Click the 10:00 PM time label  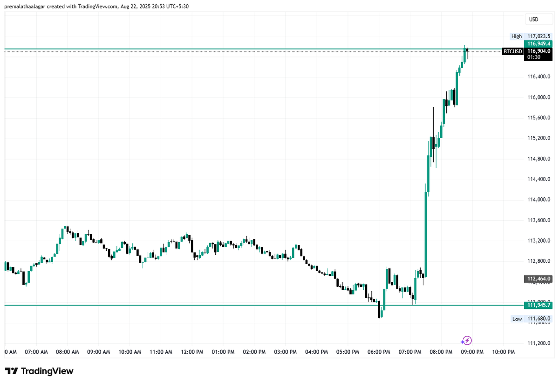503,351
